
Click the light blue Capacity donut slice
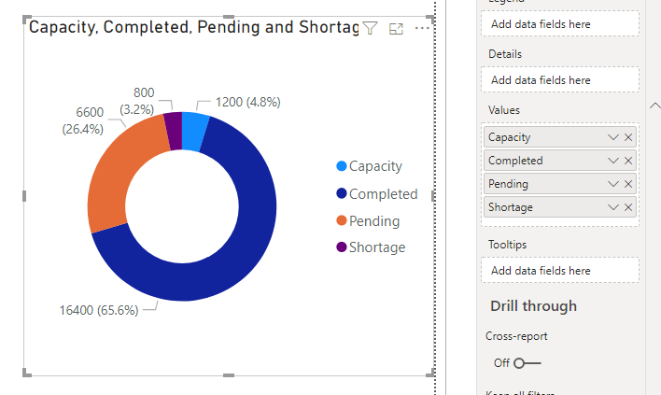(194, 132)
